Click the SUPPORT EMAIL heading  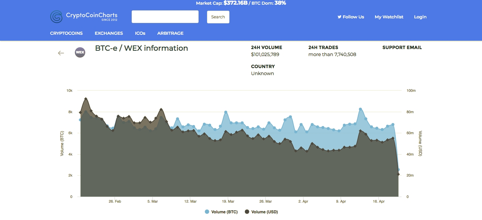pyautogui.click(x=402, y=47)
